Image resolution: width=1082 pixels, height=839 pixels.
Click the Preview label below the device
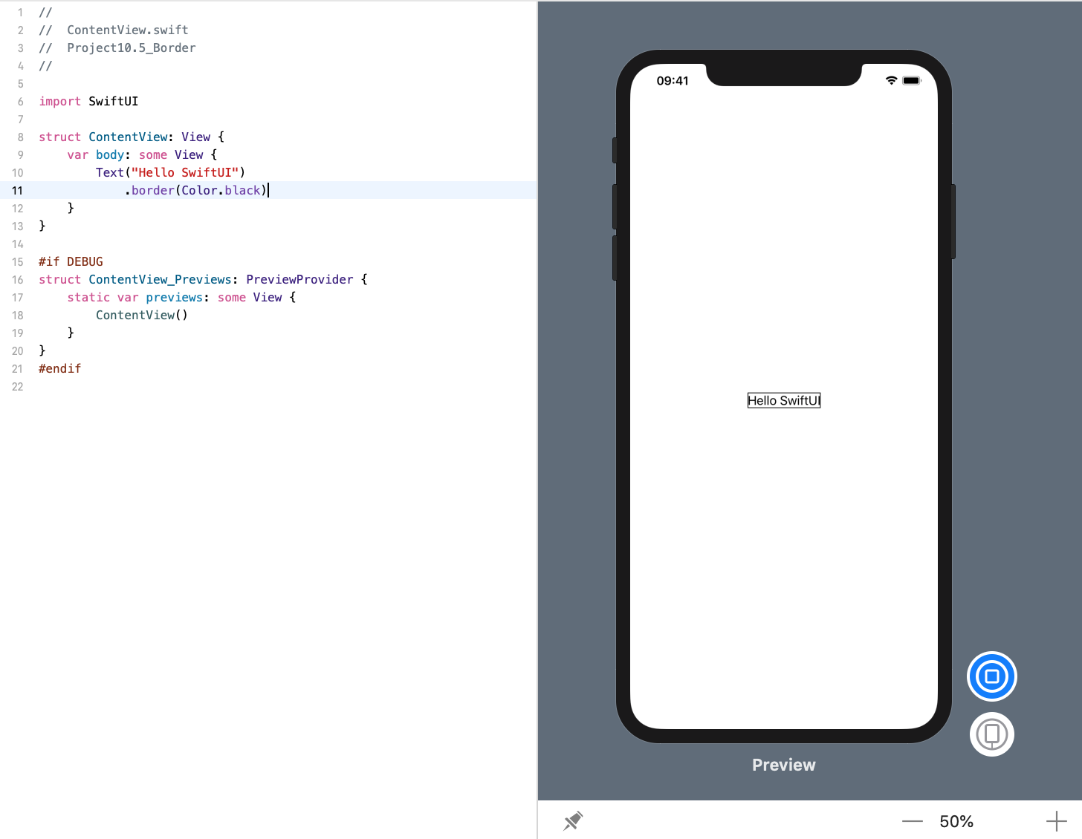click(x=783, y=765)
